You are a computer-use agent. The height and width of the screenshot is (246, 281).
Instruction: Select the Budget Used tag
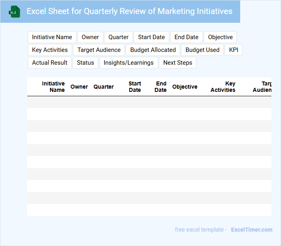tap(203, 50)
